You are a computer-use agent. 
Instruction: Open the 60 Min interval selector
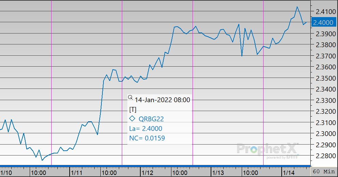tap(323, 171)
